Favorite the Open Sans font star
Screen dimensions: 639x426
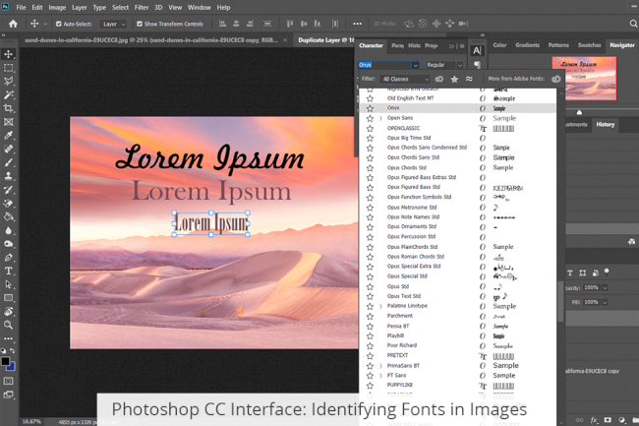(x=370, y=118)
